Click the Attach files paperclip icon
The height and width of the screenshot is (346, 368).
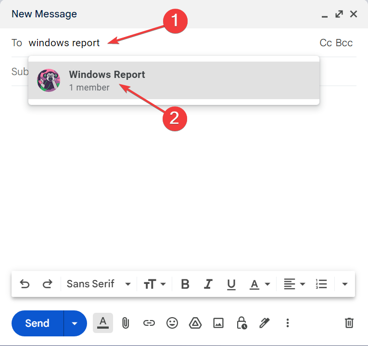tap(126, 323)
